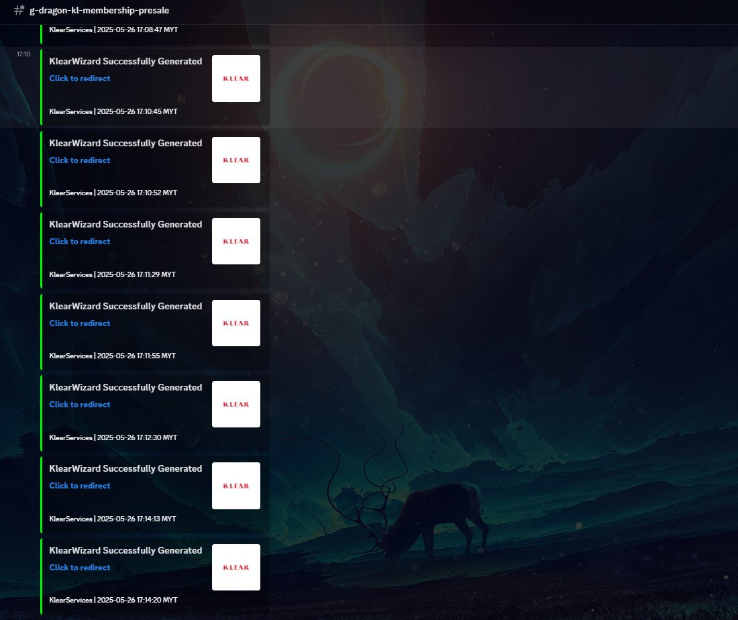738x620 pixels.
Task: Click footer text dated 17:10:52 MYT
Action: point(113,193)
